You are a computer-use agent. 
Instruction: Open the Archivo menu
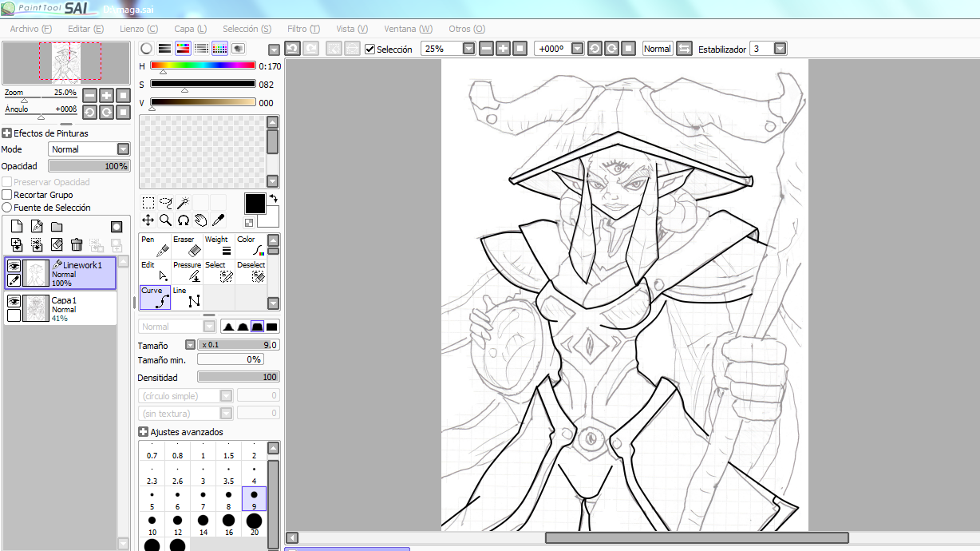(x=31, y=29)
